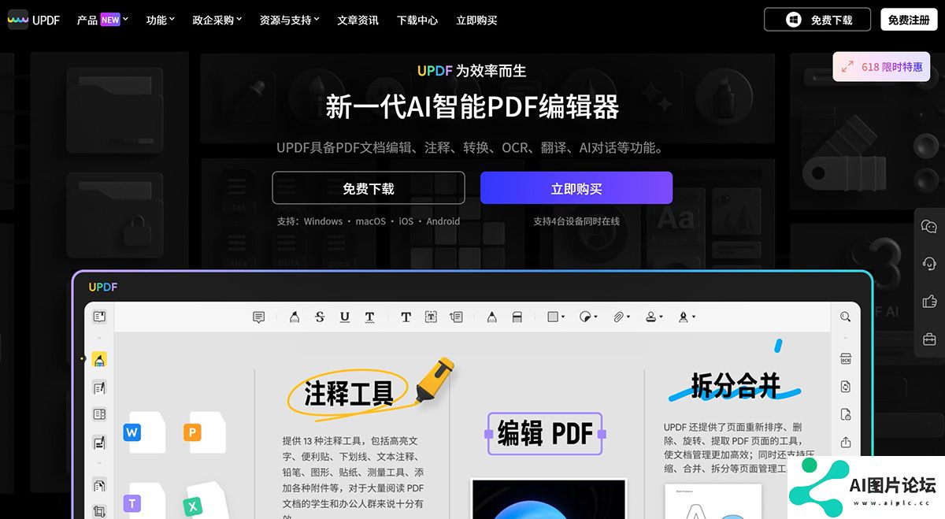Expand the signature tool dropdown arrow

[693, 317]
